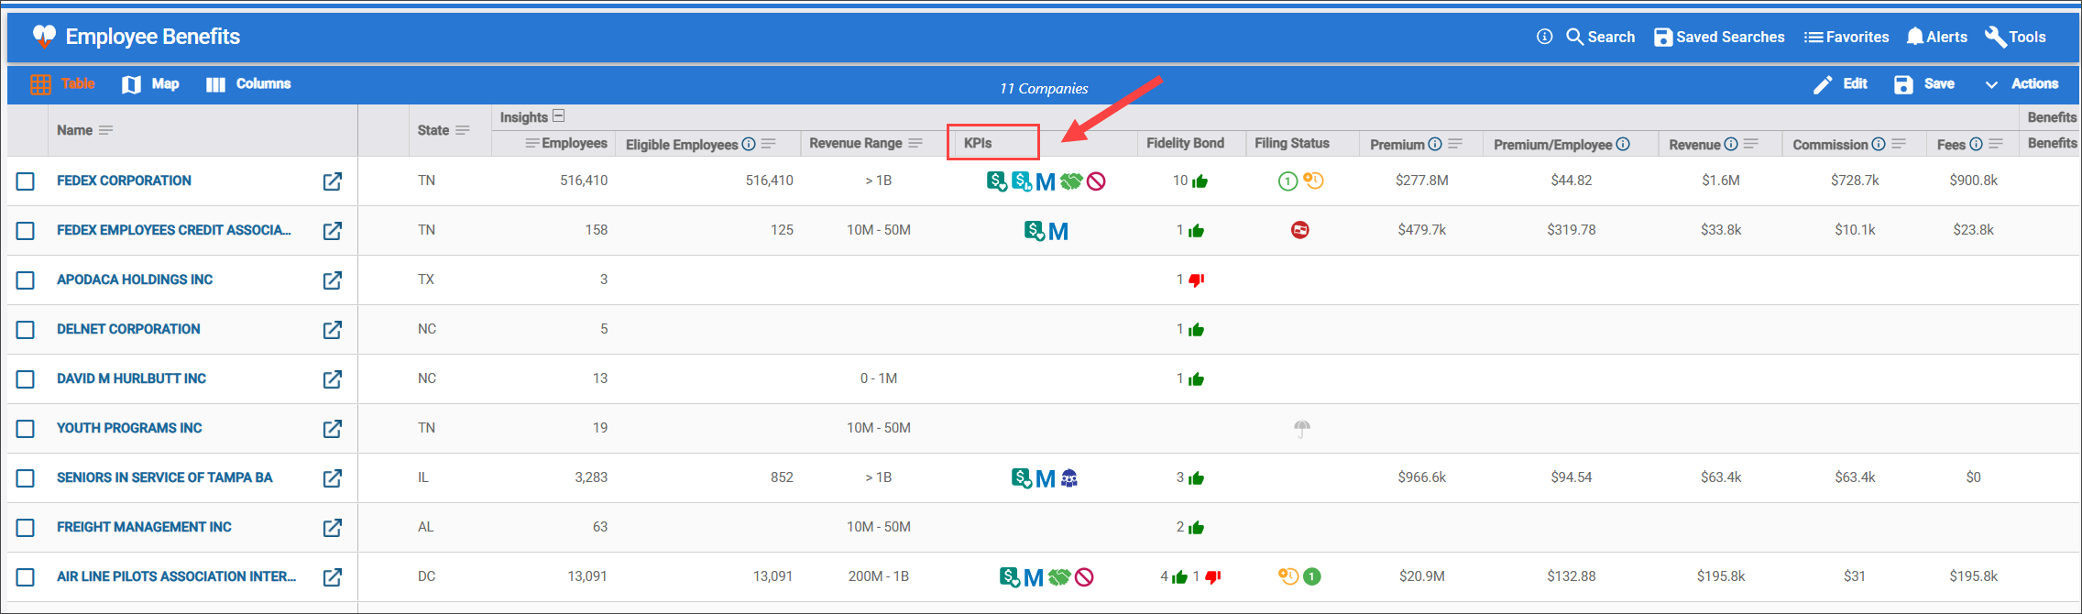This screenshot has width=2082, height=614.
Task: Click SENIORS IN SERVICE group people KPI icon
Action: tap(1069, 477)
